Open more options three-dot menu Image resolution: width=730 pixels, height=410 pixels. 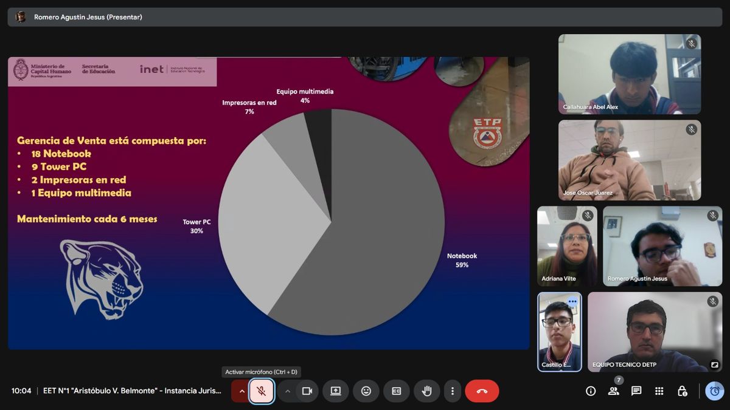452,391
